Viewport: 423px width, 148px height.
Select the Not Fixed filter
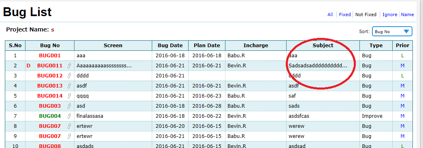coord(366,15)
